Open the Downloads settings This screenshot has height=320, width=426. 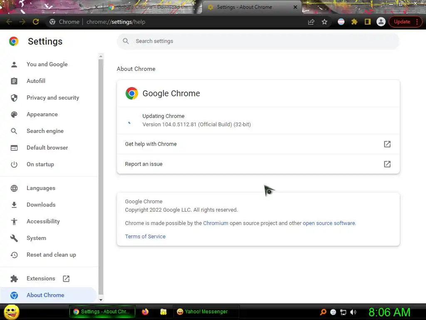tap(41, 205)
